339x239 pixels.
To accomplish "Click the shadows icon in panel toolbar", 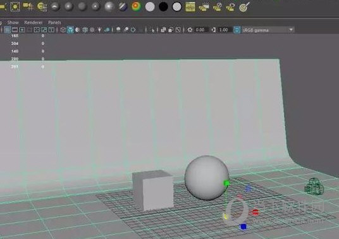I will point(107,30).
